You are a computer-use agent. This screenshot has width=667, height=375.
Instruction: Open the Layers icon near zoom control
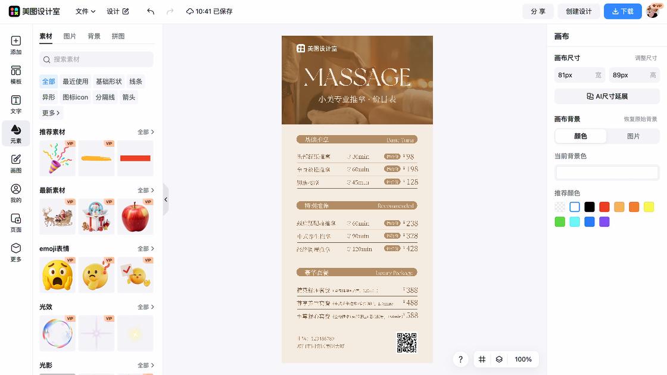[499, 359]
